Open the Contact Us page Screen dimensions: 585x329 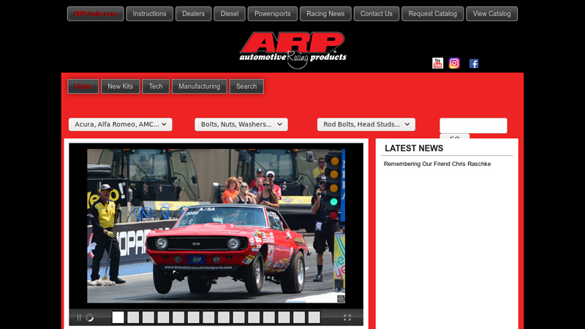(376, 14)
